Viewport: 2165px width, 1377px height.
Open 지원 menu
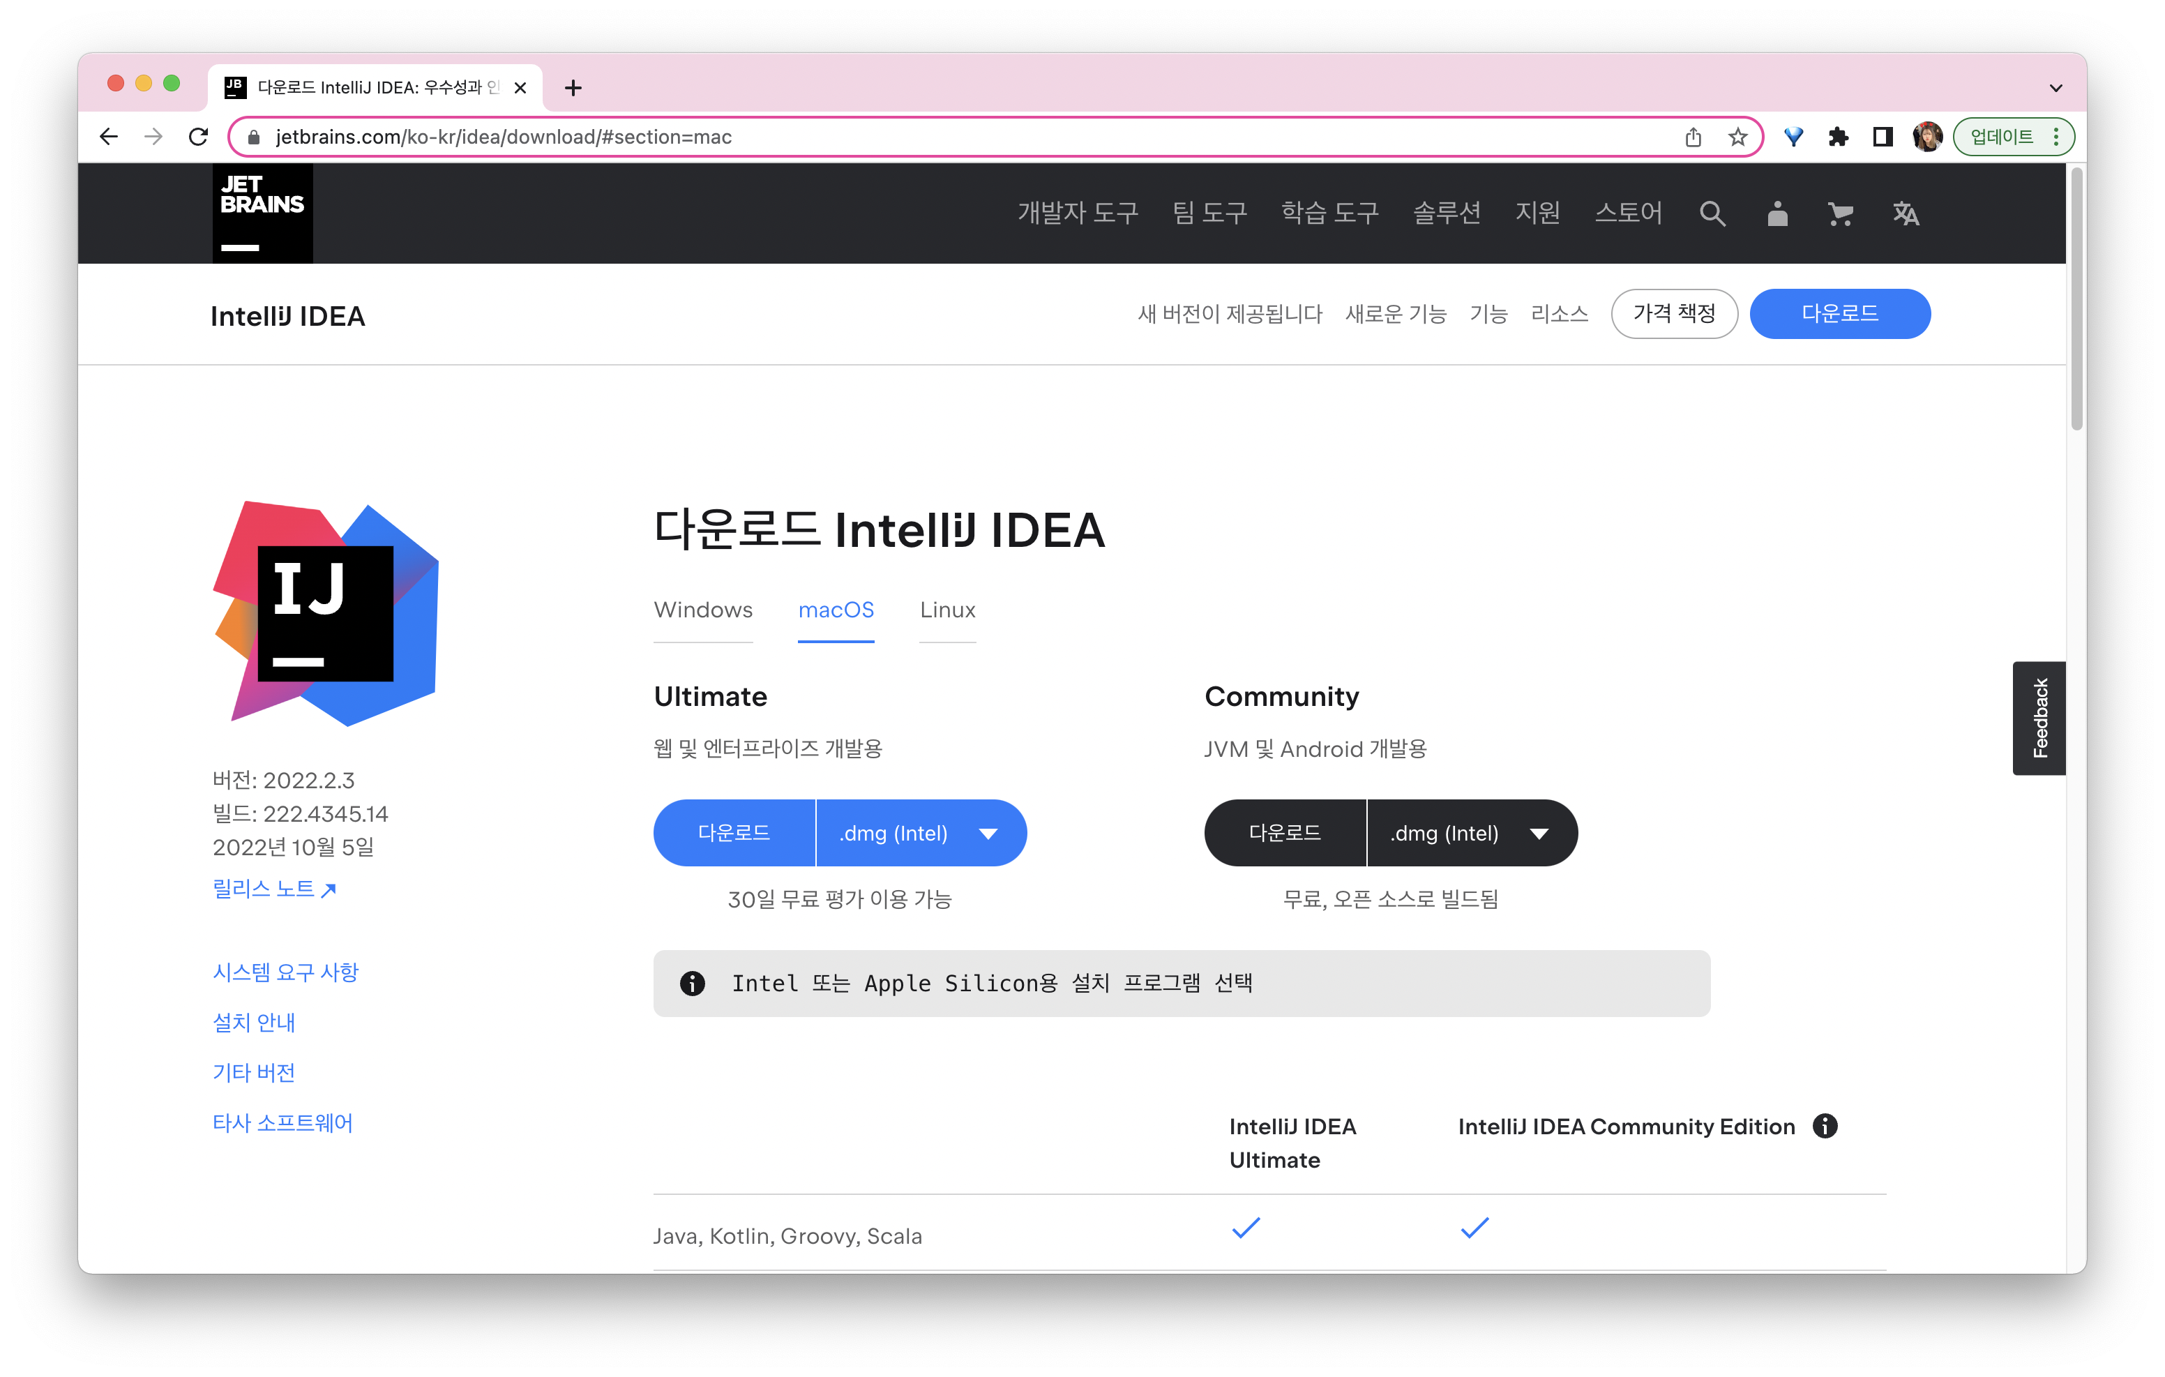1537,213
